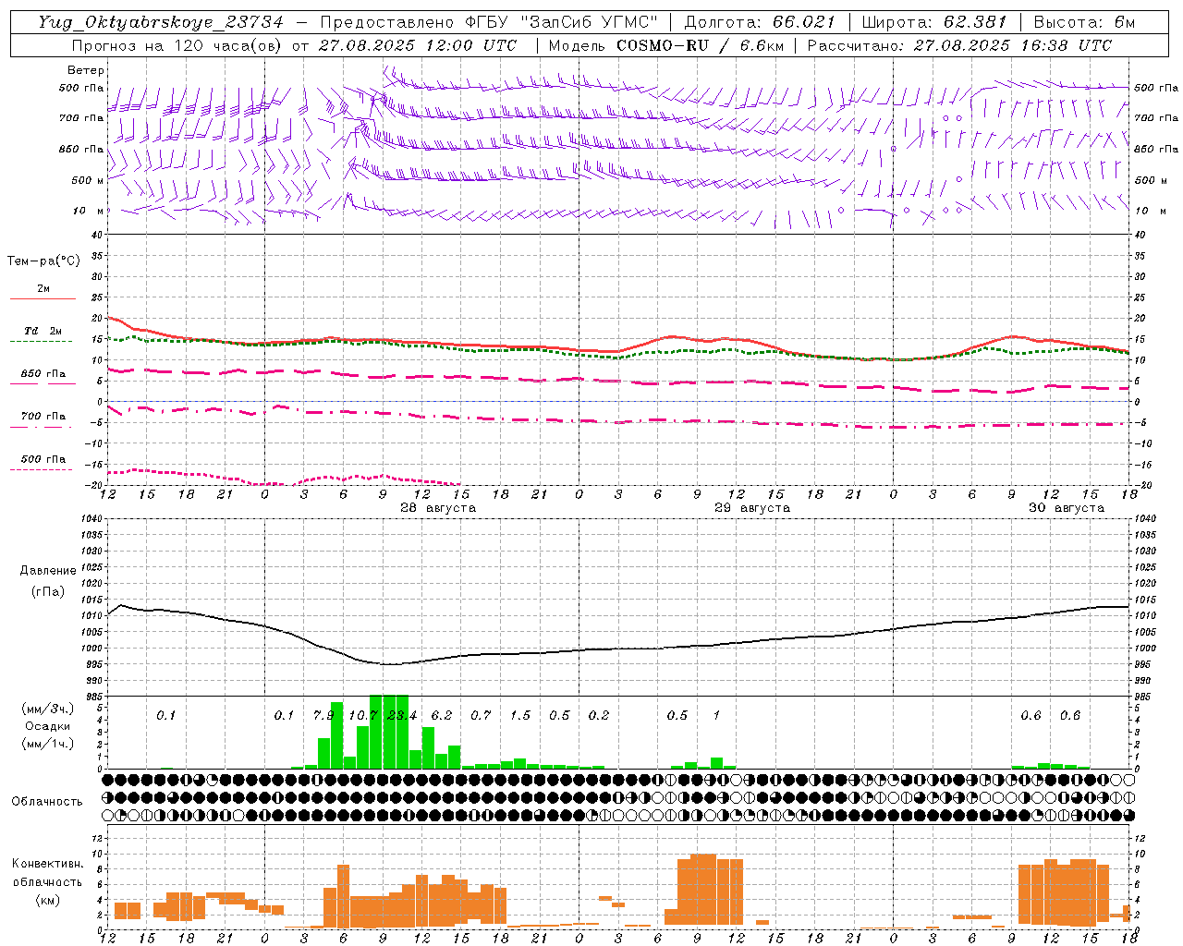The height and width of the screenshot is (946, 1183).
Task: Click the Td 2м dew point legend label
Action: pos(43,331)
